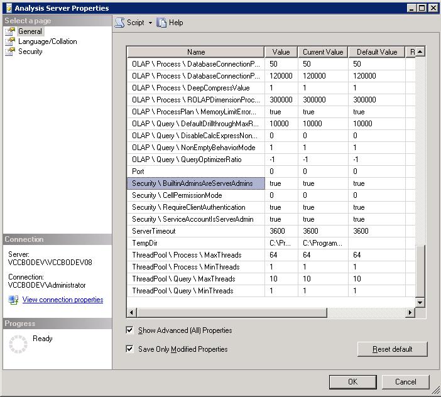
Task: Edit the ServerTimeout value cell
Action: pos(281,231)
